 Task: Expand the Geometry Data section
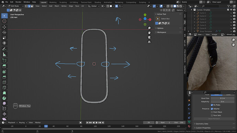(x=202, y=124)
